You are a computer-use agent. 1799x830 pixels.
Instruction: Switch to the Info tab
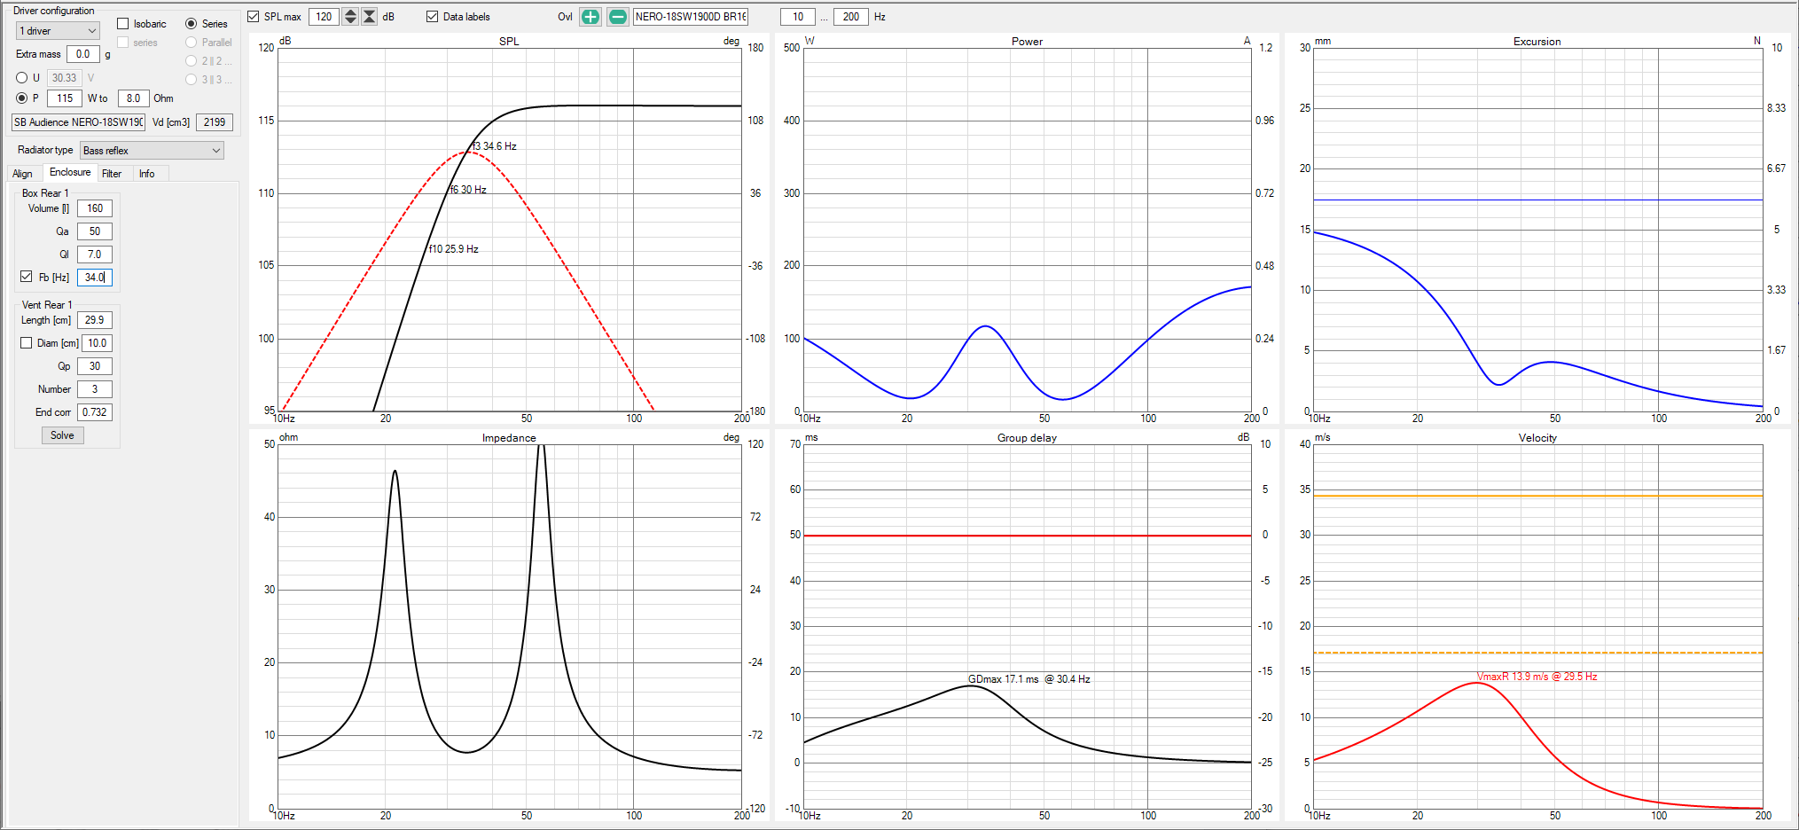click(x=147, y=174)
